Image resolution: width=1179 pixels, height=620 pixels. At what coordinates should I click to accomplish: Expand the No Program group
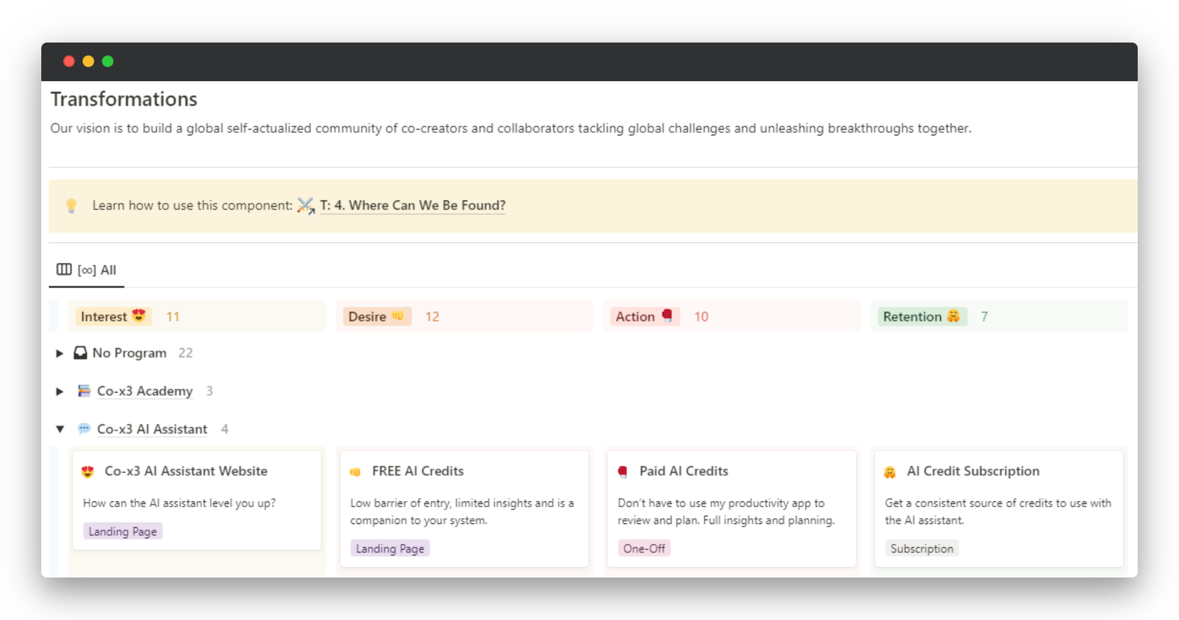coord(59,353)
